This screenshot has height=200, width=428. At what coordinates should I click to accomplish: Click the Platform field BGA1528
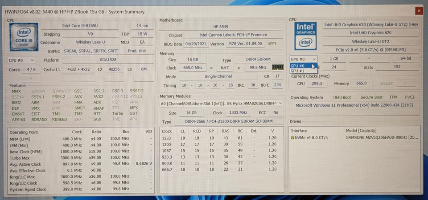coord(108,60)
